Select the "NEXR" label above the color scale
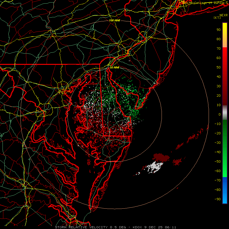The width and height of the screenshot is (229, 229). (223, 15)
